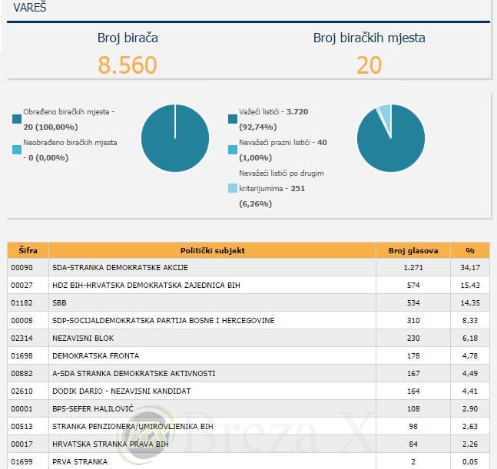The image size is (497, 469).
Task: Click the VAREŠ municipality heading
Action: [x=28, y=7]
